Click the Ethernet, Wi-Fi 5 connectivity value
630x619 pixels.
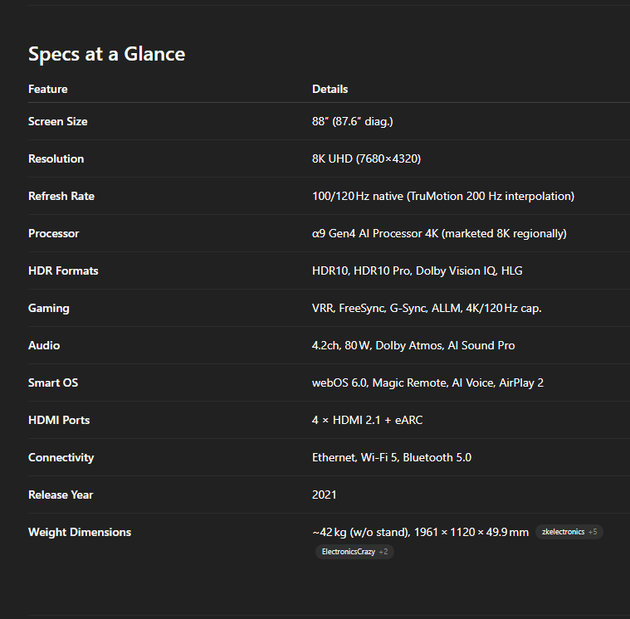point(392,457)
